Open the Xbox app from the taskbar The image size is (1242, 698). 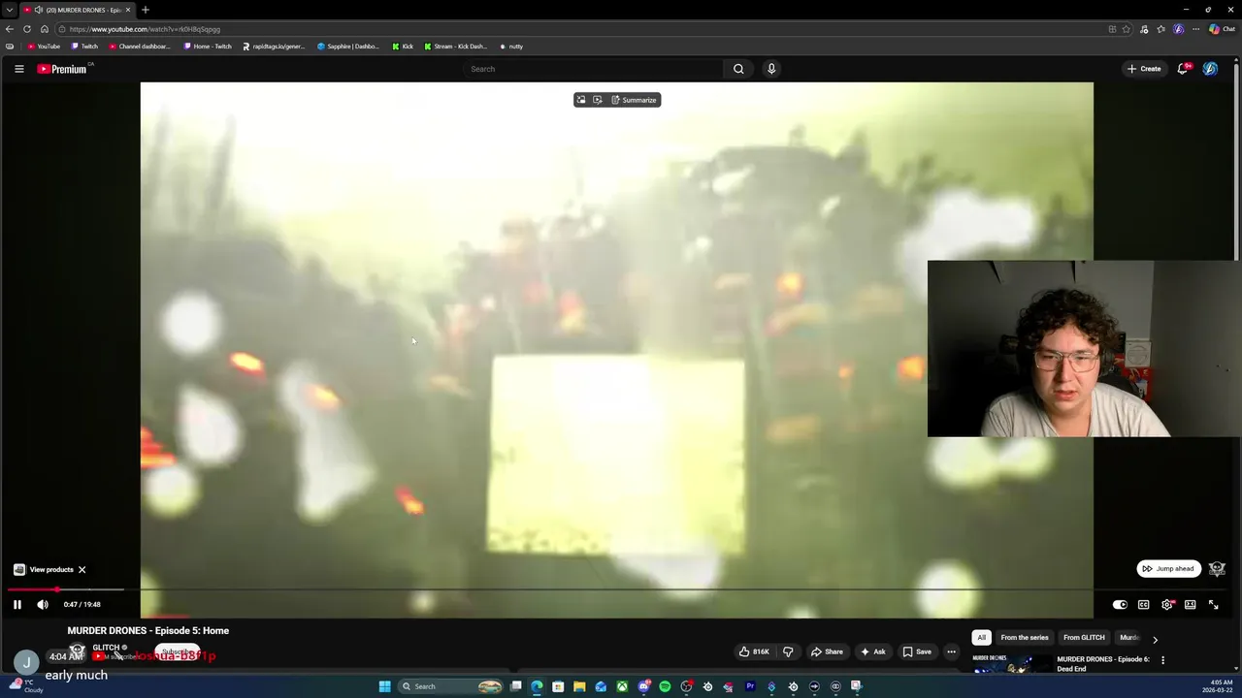pos(622,686)
